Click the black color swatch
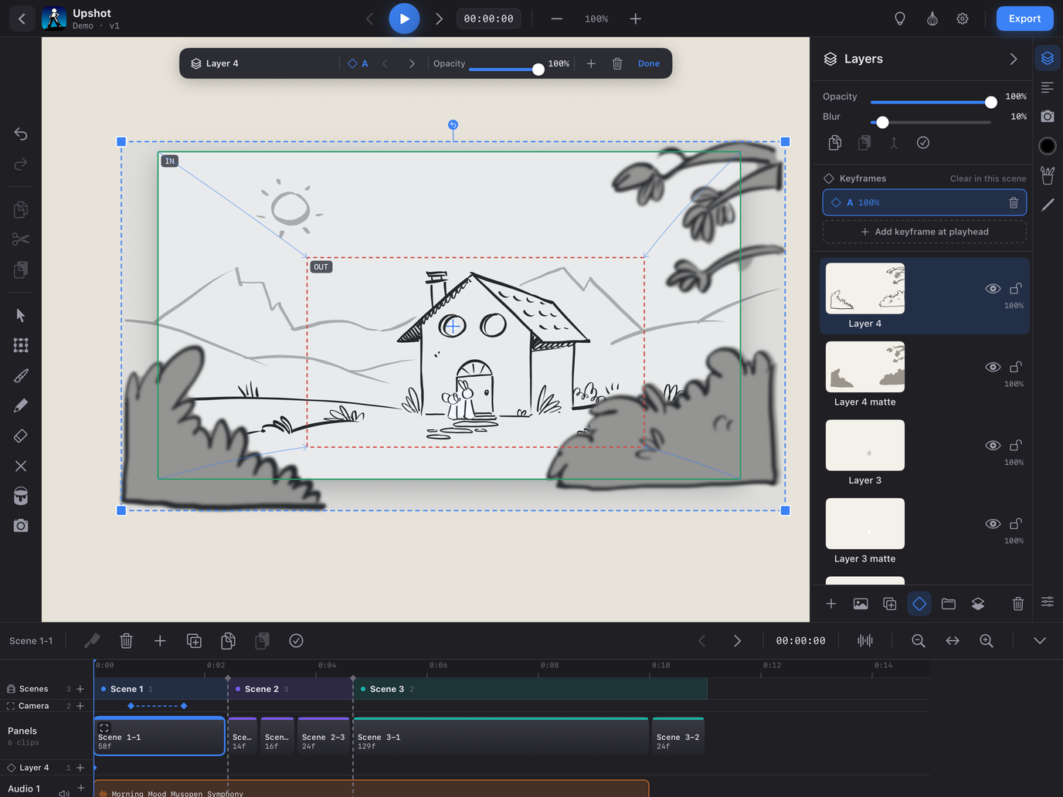This screenshot has height=797, width=1063. coord(1048,146)
